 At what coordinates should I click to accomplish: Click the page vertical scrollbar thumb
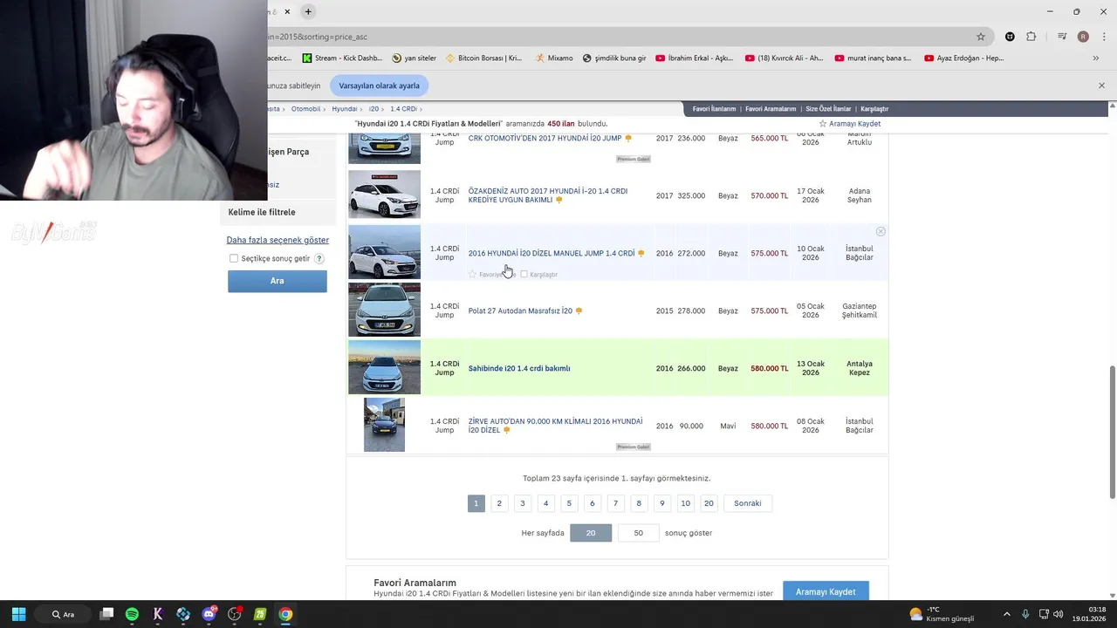(x=1112, y=433)
